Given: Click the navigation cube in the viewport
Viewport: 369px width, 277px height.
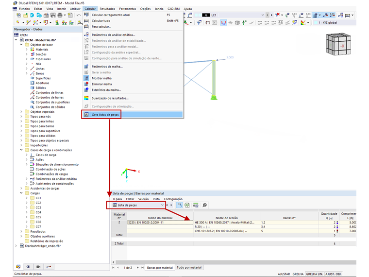Looking at the screenshot, I should click(x=338, y=44).
